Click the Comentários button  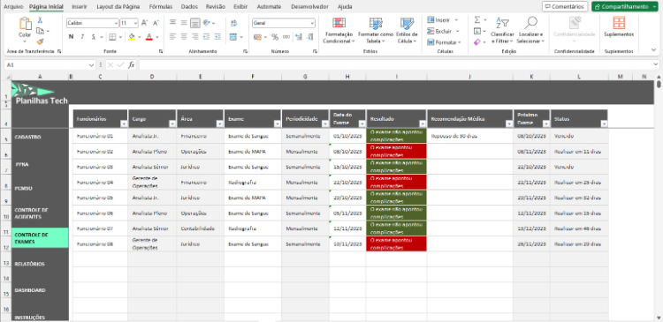pos(565,7)
